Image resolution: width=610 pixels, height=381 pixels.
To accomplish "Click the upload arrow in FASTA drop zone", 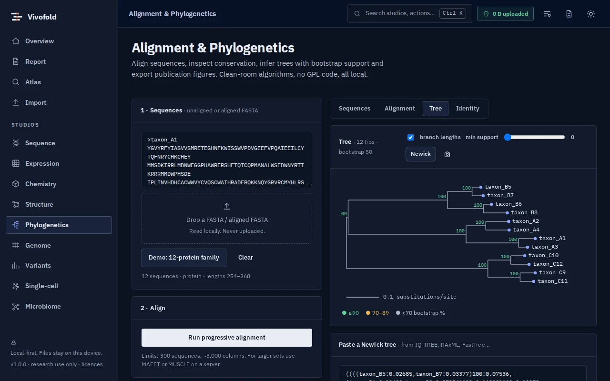I will (x=227, y=206).
